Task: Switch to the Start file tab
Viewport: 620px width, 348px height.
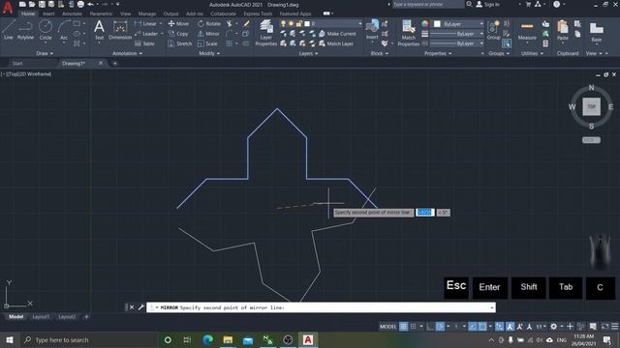Action: 17,63
